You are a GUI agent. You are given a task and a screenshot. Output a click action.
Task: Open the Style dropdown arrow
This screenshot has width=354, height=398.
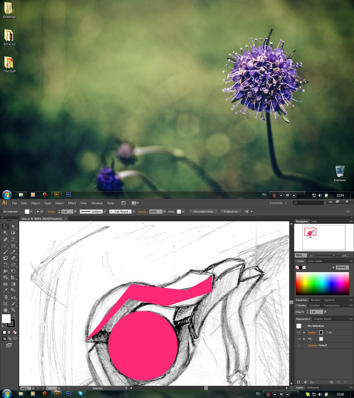183,212
